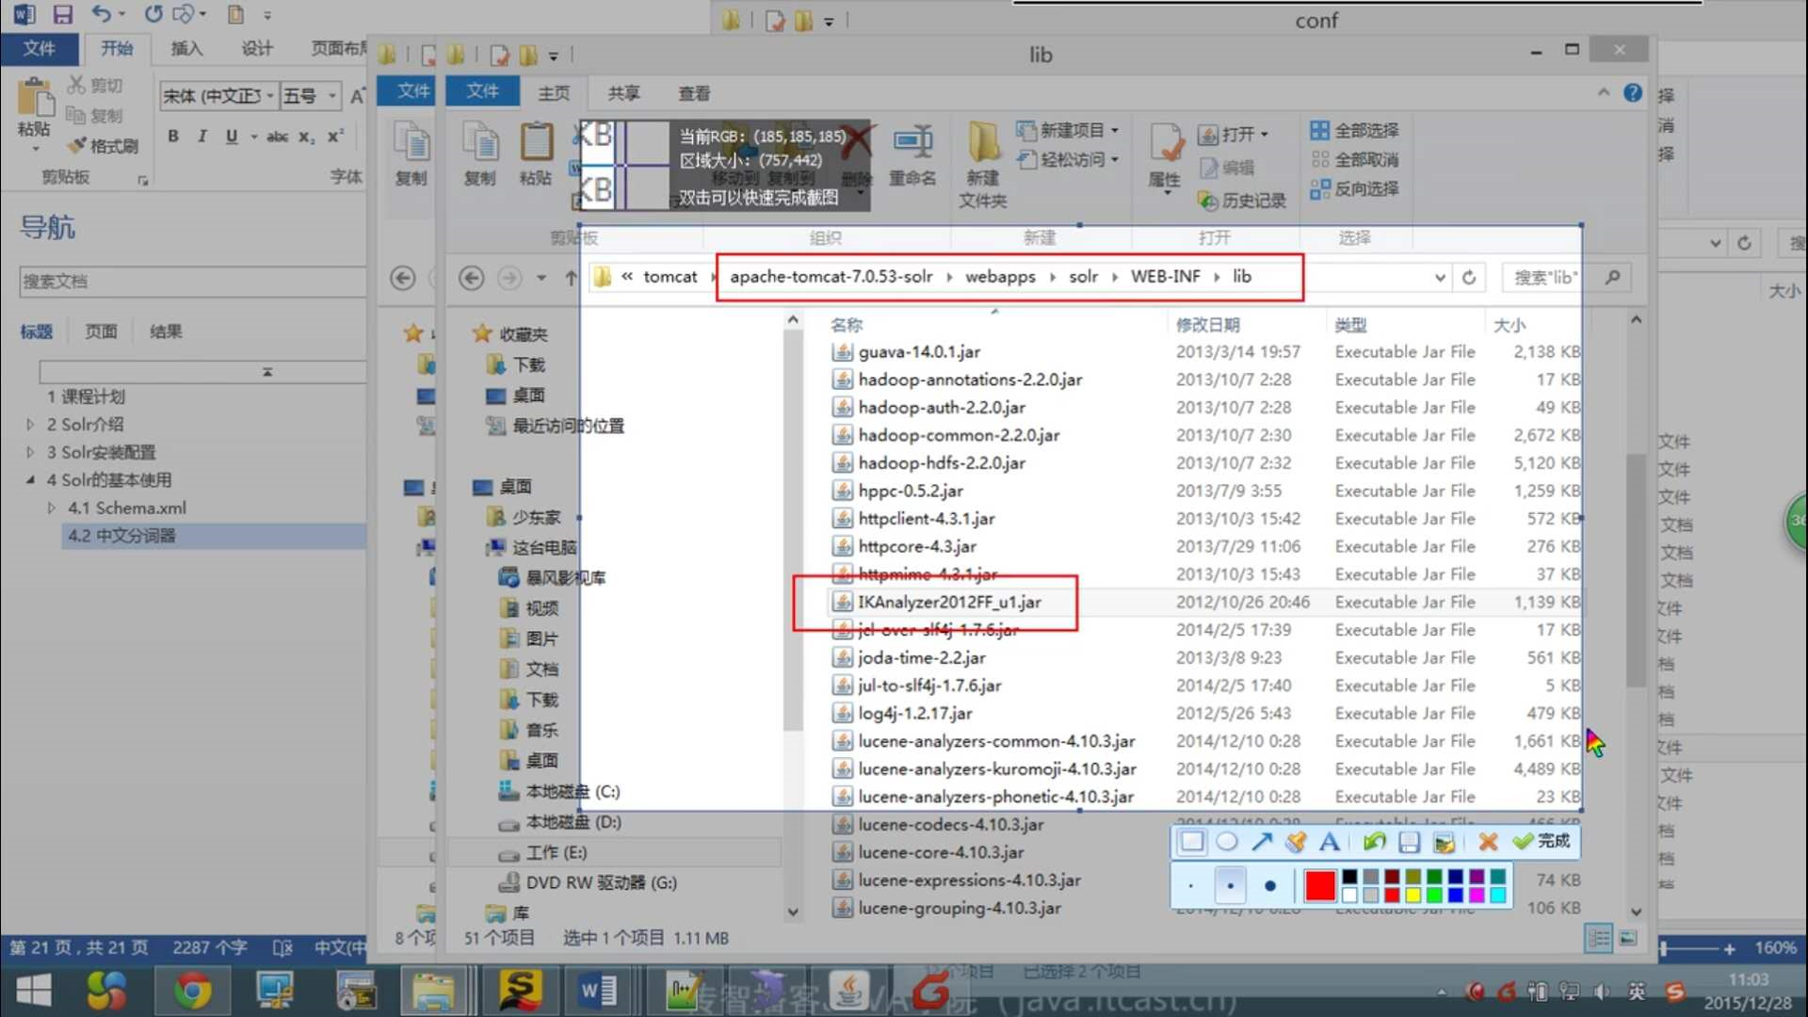Toggle Bold in Word's ribbon

173,137
